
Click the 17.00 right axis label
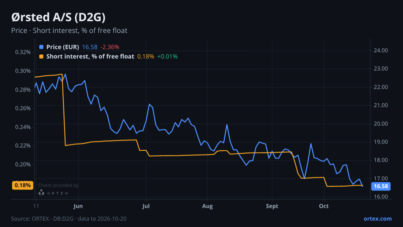click(x=381, y=179)
